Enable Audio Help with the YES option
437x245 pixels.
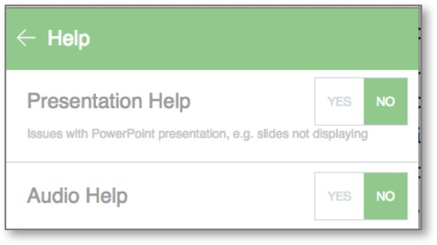pyautogui.click(x=339, y=196)
